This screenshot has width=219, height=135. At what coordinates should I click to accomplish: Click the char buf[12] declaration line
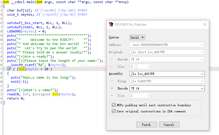pyautogui.click(x=19, y=10)
